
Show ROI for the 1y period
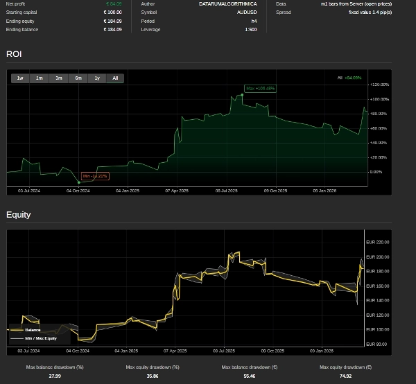coord(97,78)
